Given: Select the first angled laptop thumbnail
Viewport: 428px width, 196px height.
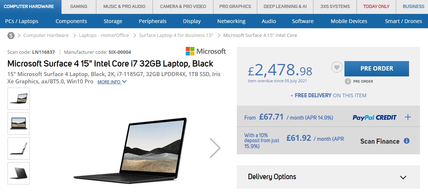Looking at the screenshot, I should point(19,98).
